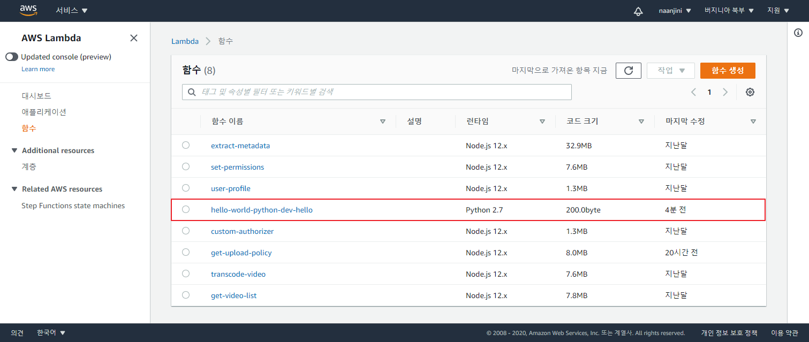Open hello-world-python-dev-hello function

point(262,210)
